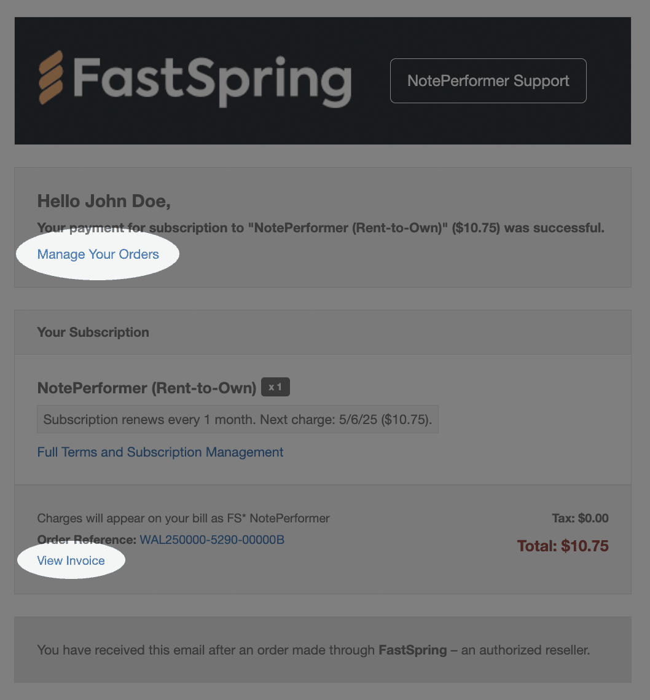Click the Full Terms and Subscription Management link
Screen dimensions: 650x700
(160, 452)
